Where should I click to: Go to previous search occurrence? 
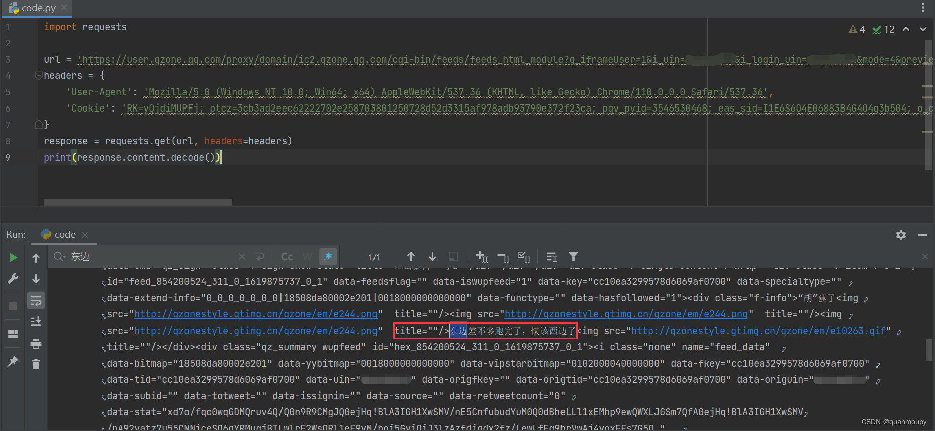pyautogui.click(x=411, y=257)
